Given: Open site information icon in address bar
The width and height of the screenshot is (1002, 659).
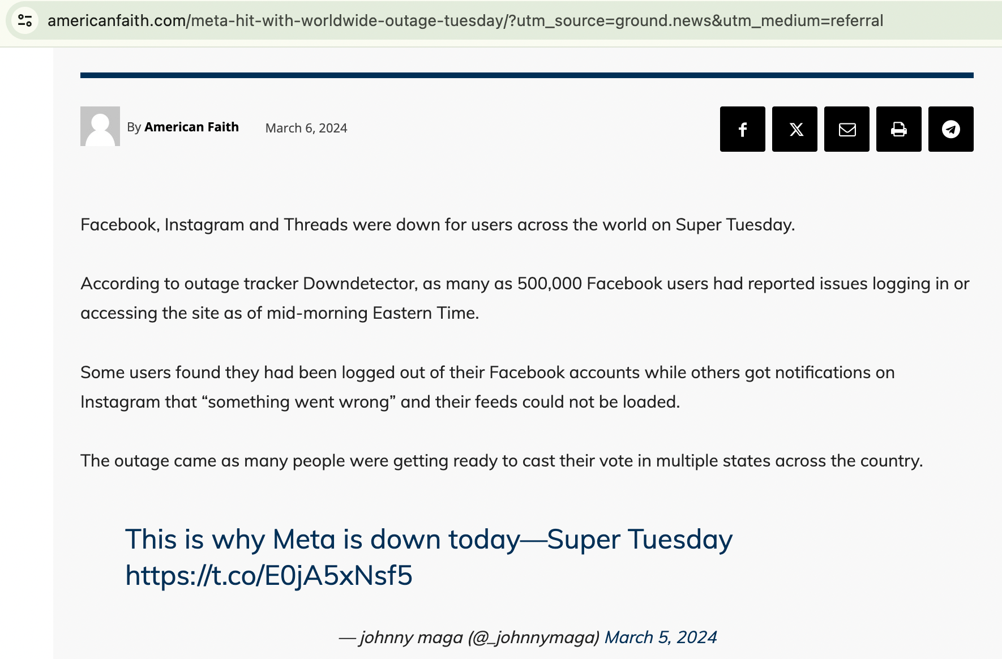Looking at the screenshot, I should [25, 21].
